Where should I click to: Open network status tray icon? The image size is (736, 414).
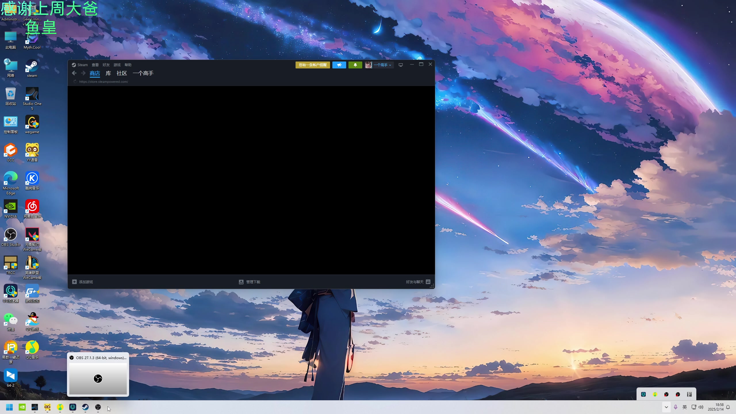[x=694, y=407]
